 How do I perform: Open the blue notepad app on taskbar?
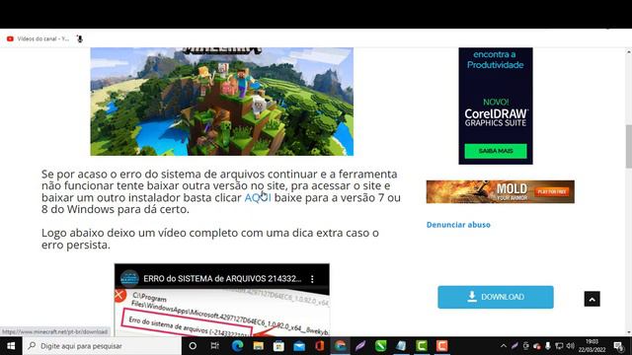click(x=401, y=346)
